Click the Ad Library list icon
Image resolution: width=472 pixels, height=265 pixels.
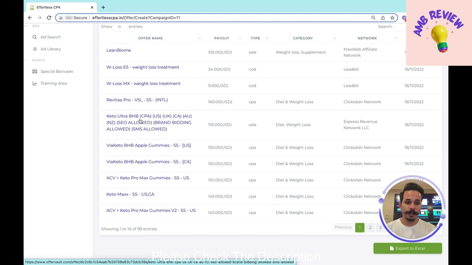point(35,49)
